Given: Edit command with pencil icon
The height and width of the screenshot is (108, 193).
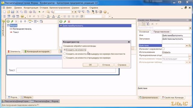Looking at the screenshot, I should (65, 22).
